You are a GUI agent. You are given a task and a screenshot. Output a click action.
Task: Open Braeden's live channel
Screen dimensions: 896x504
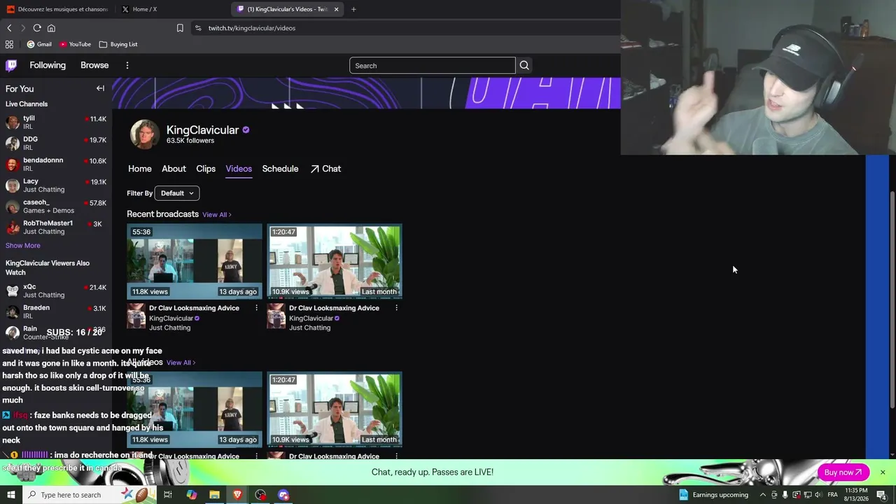click(56, 312)
